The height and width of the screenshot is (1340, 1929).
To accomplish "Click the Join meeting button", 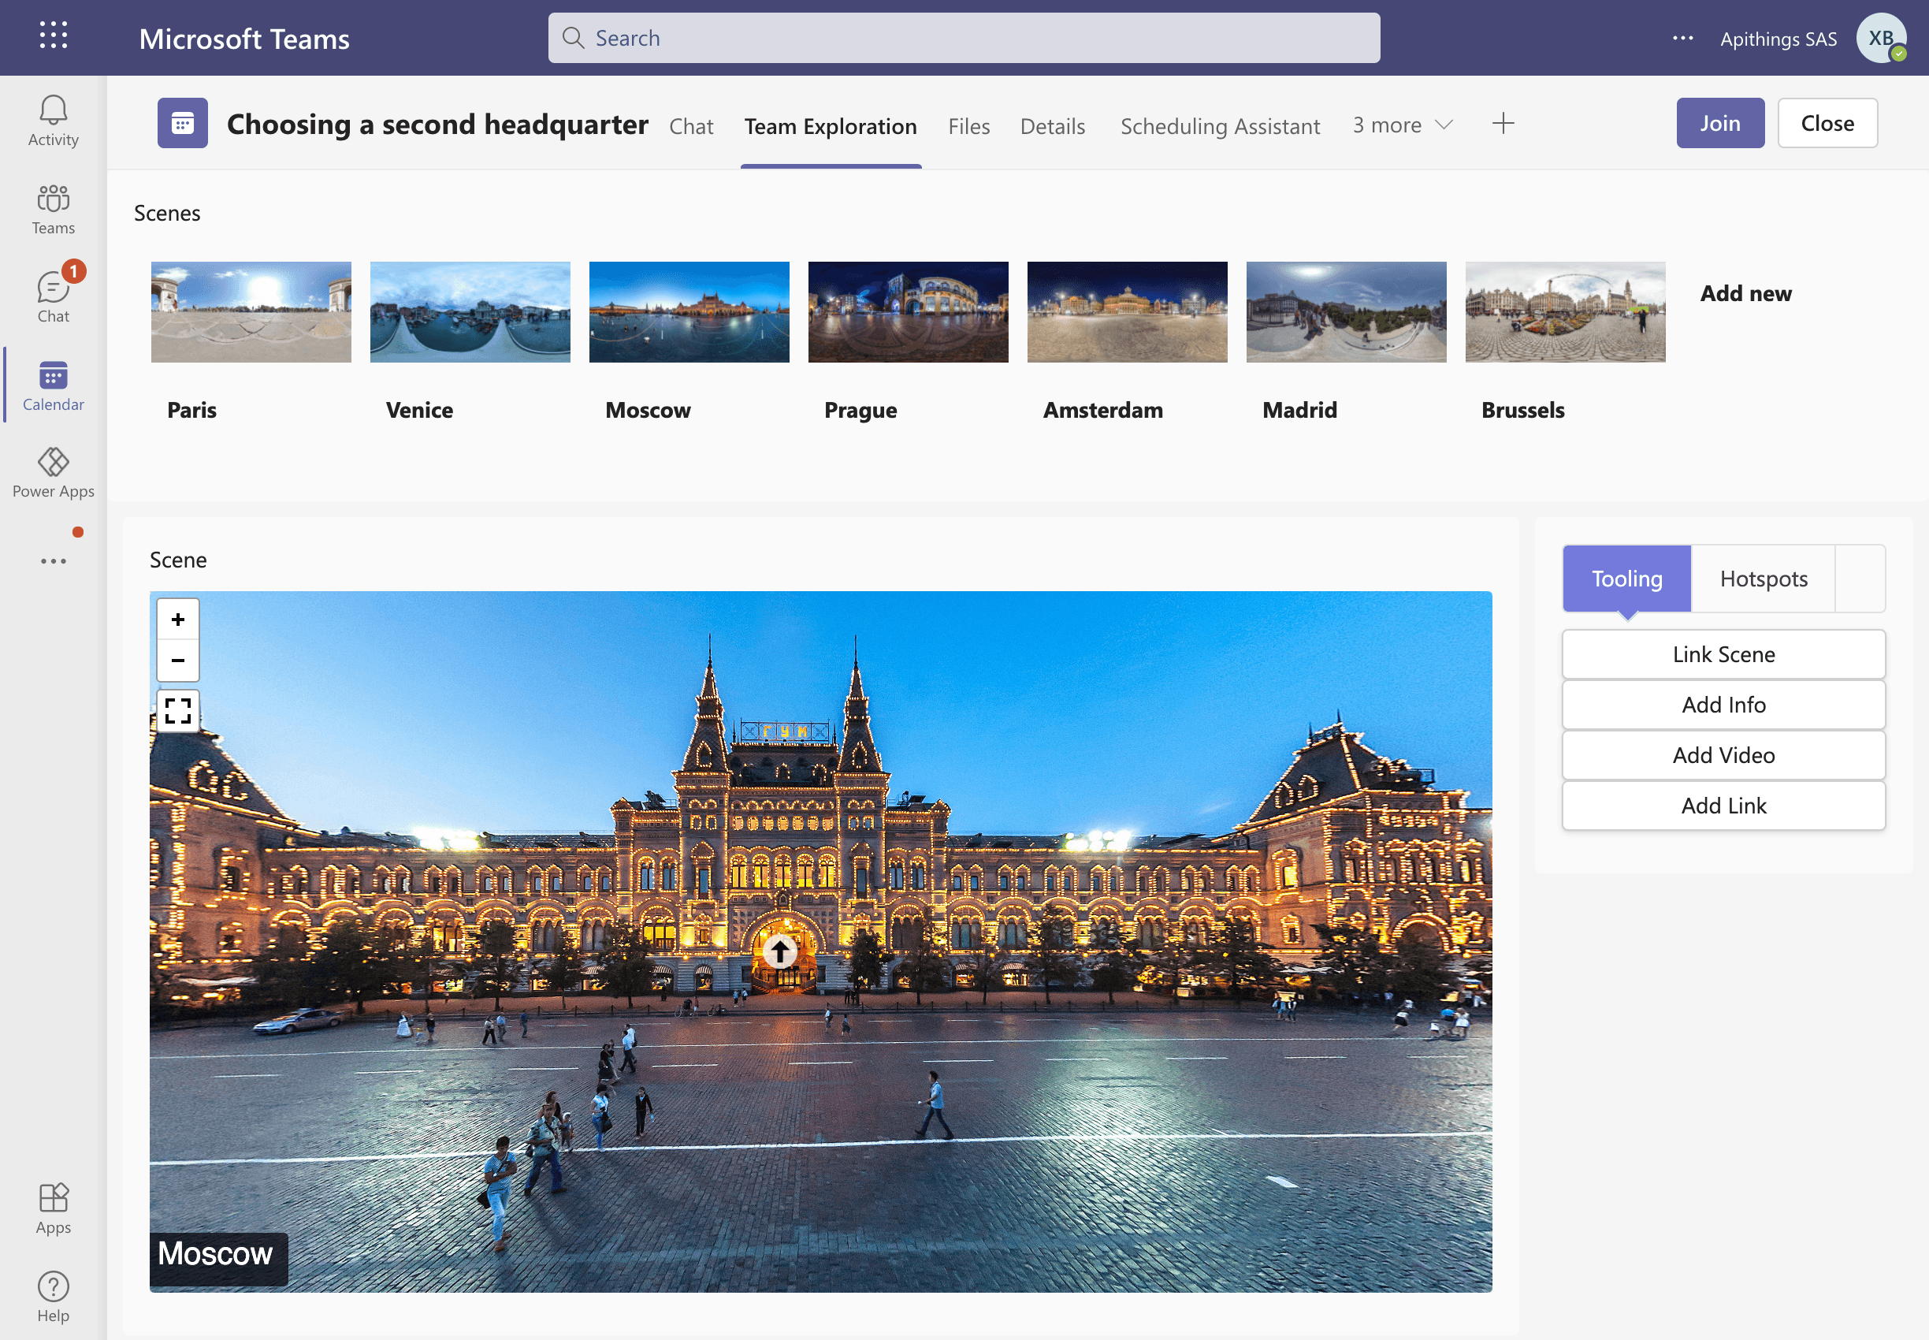I will click(1720, 124).
